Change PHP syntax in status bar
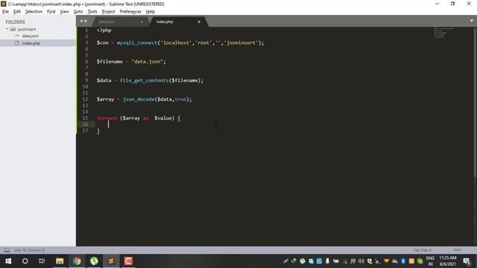477x268 pixels. tap(457, 250)
